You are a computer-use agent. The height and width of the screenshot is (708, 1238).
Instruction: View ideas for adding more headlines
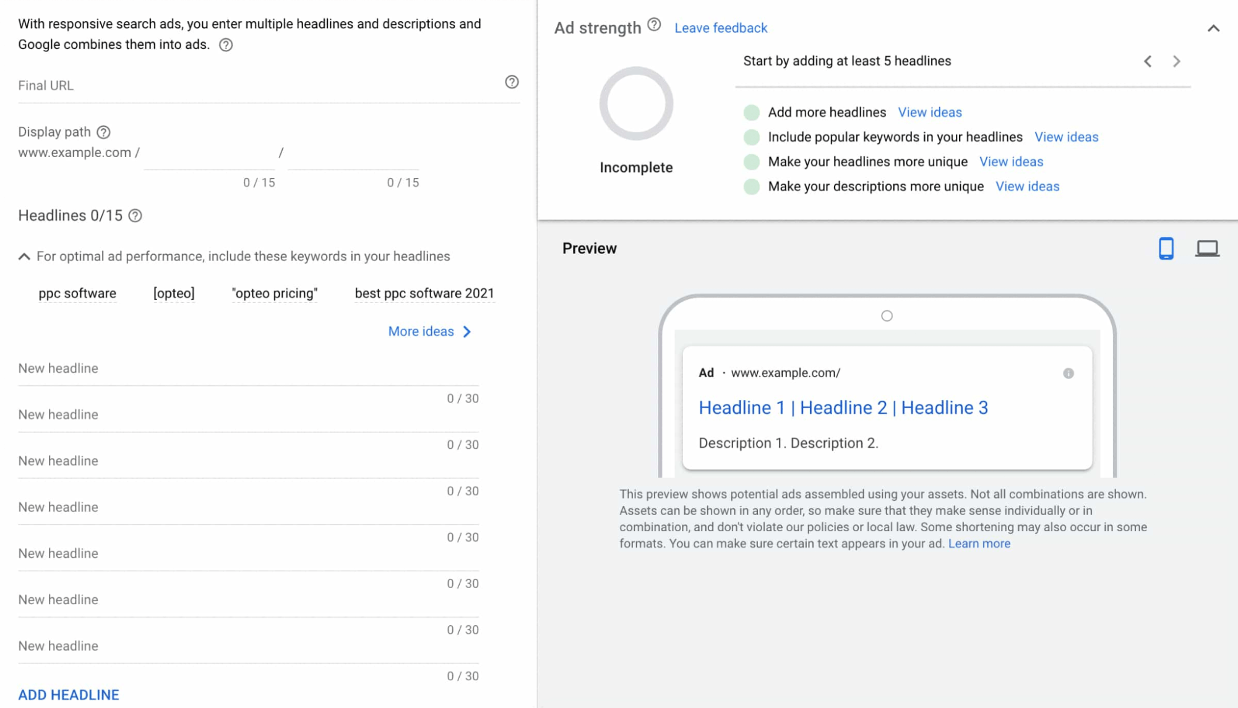930,112
